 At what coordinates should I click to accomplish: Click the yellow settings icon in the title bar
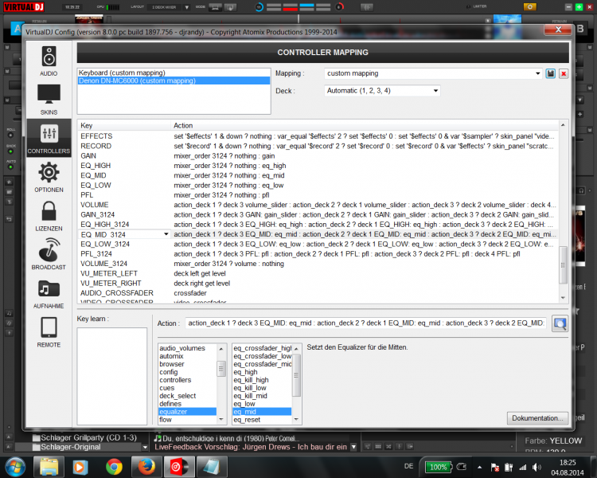[529, 7]
